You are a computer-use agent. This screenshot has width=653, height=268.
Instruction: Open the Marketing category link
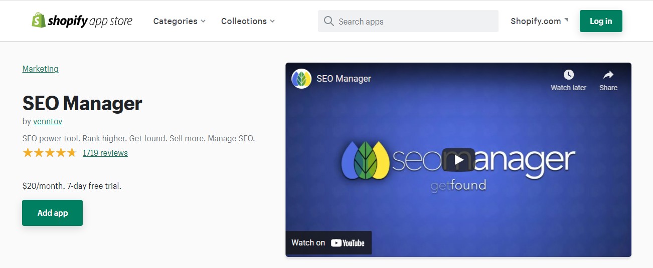(x=40, y=69)
